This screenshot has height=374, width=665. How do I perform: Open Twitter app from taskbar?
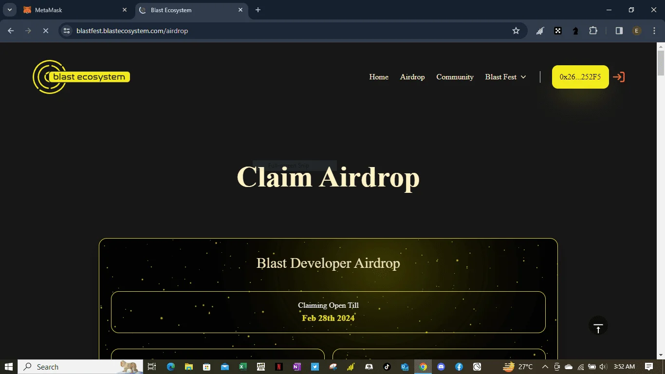tap(315, 367)
